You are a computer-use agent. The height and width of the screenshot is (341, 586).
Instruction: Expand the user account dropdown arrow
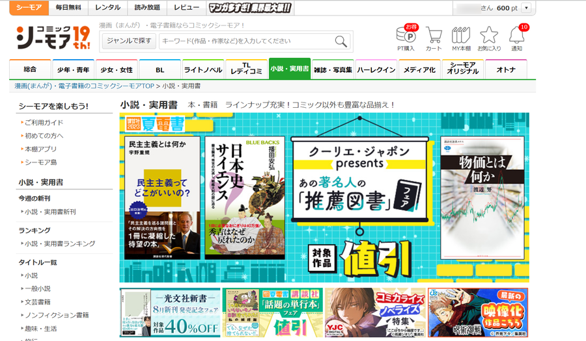526,8
